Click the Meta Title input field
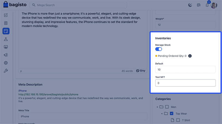The image size is (222, 124). (83, 116)
